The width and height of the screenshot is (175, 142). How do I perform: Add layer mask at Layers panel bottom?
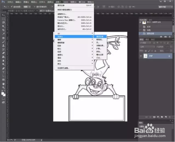click(x=154, y=117)
